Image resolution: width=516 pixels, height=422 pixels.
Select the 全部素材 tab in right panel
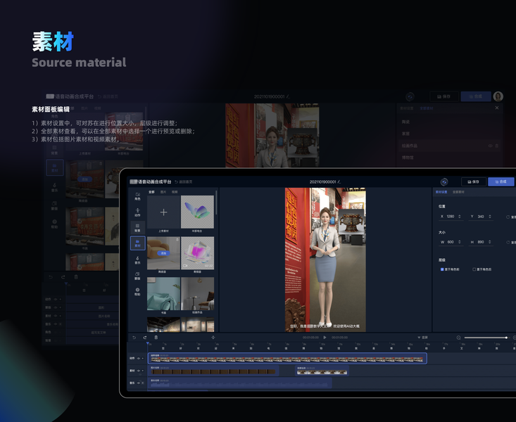(x=458, y=192)
